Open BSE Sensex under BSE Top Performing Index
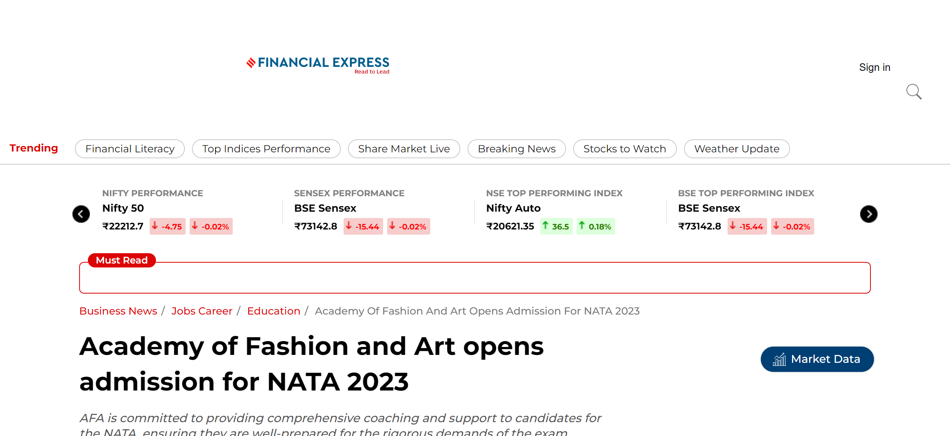This screenshot has height=436, width=950. tap(709, 208)
